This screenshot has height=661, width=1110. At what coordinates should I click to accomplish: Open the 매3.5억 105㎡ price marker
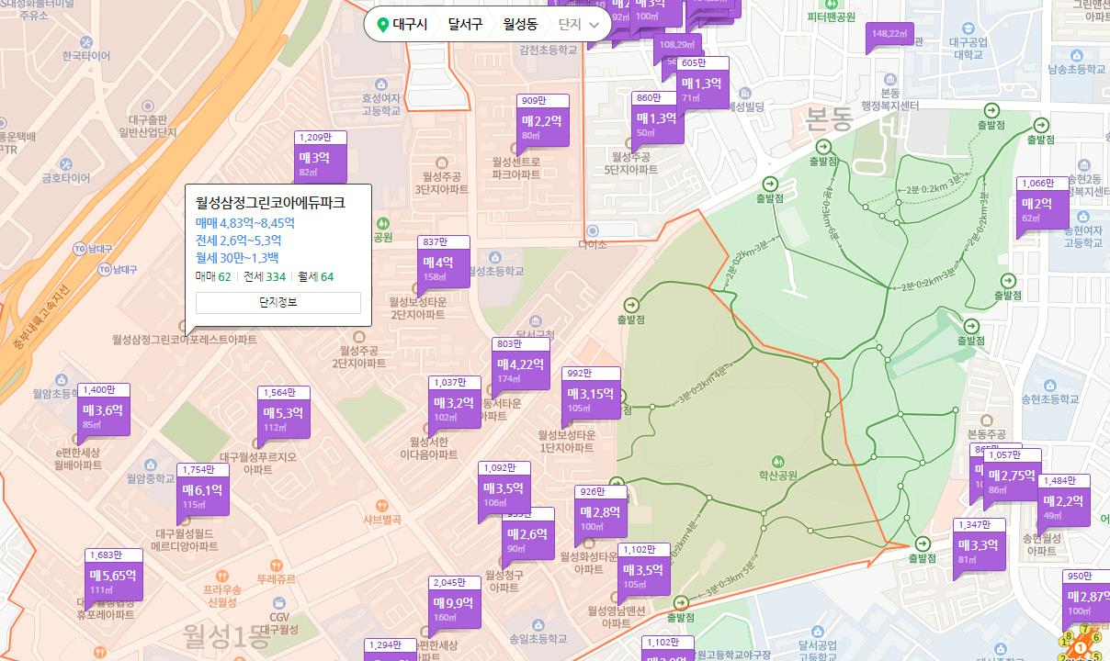coord(644,575)
